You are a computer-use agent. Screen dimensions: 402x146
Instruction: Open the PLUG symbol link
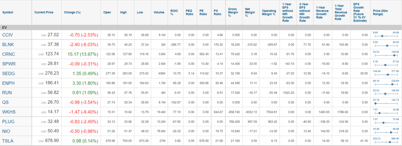point(8,122)
